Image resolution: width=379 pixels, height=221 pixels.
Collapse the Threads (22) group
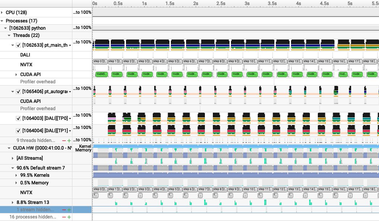pos(9,35)
